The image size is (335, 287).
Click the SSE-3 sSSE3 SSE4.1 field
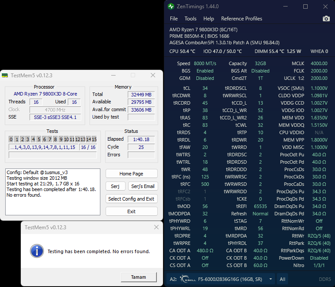(55, 117)
